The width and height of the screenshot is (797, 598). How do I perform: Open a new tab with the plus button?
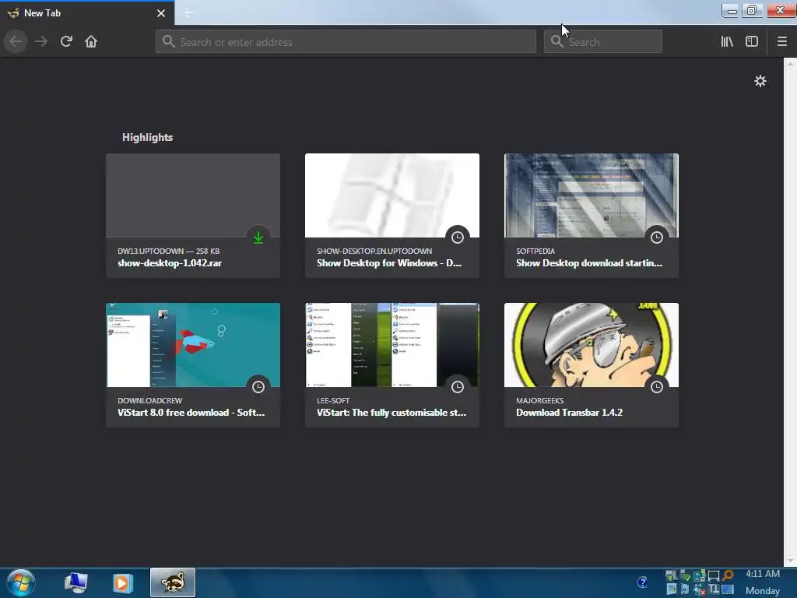[x=188, y=12]
